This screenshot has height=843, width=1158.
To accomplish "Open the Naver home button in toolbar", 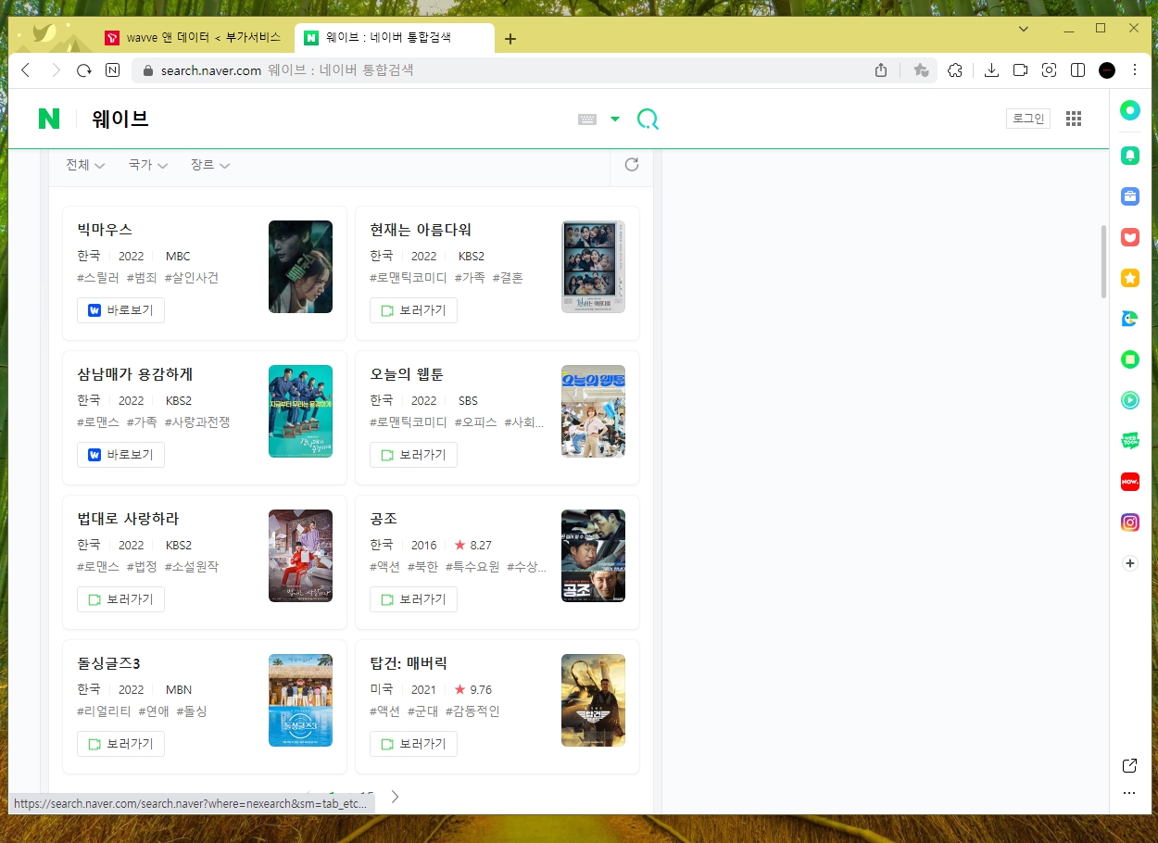I will 112,70.
